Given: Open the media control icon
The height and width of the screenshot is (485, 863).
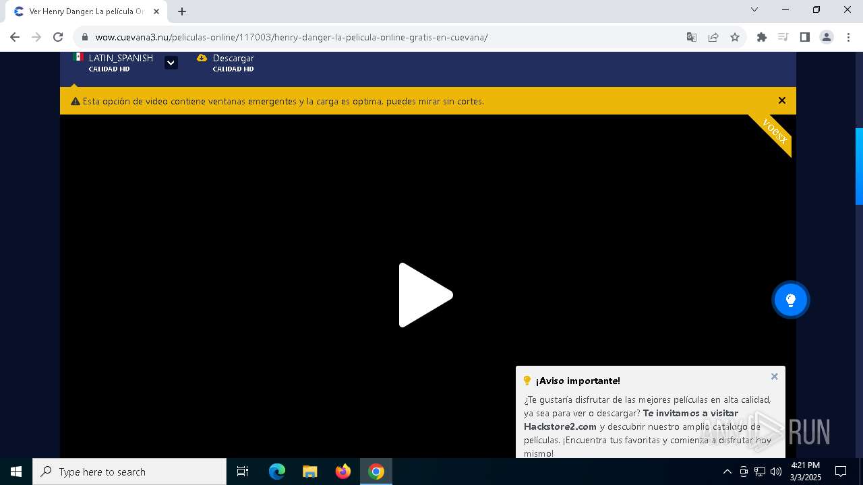Looking at the screenshot, I should point(783,37).
